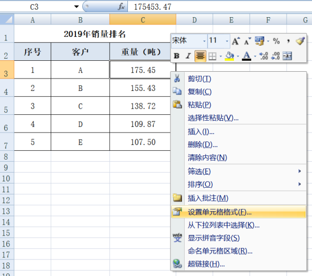Expand fill color dropdown arrow
Image resolution: width=312 pixels, height=276 pixels.
[238, 56]
